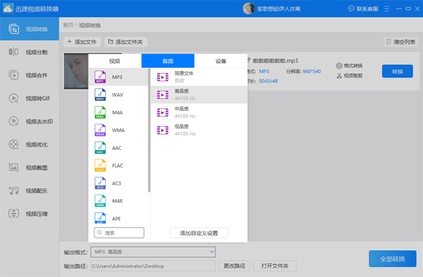Switch to the 音频 format tab
This screenshot has width=423, height=277.
click(x=168, y=61)
